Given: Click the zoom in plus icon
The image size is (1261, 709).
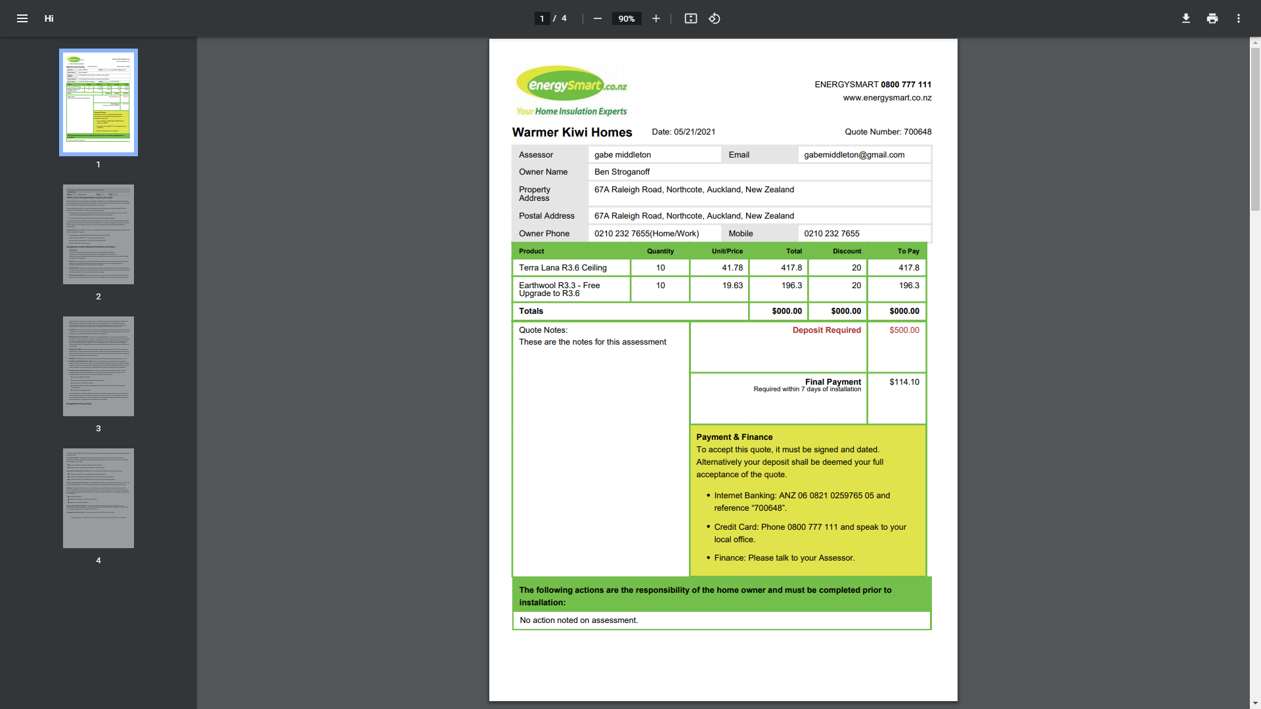Looking at the screenshot, I should coord(655,18).
